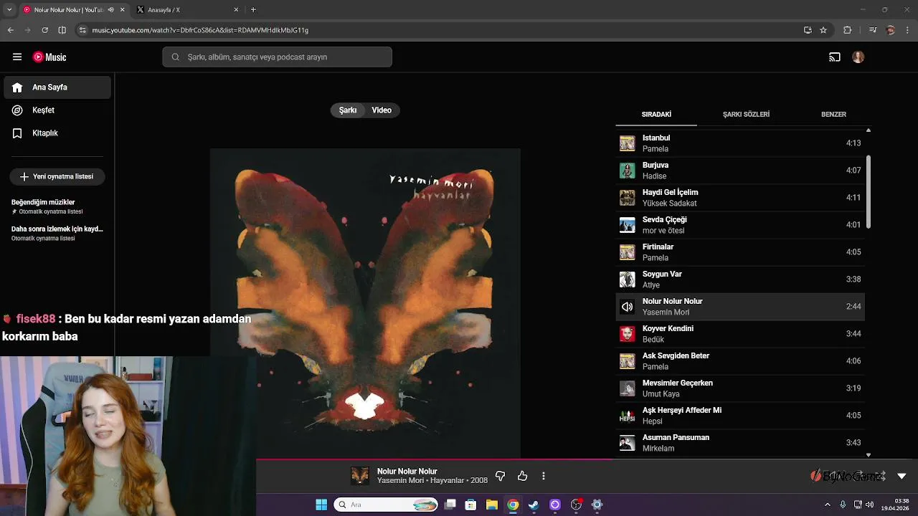Switch to Şarkı mode
This screenshot has height=516, width=918.
(348, 110)
